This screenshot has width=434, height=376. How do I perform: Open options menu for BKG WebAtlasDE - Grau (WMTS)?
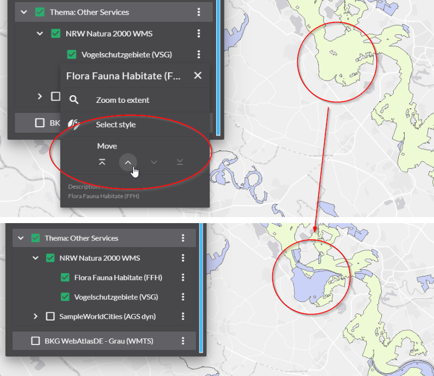click(x=183, y=341)
